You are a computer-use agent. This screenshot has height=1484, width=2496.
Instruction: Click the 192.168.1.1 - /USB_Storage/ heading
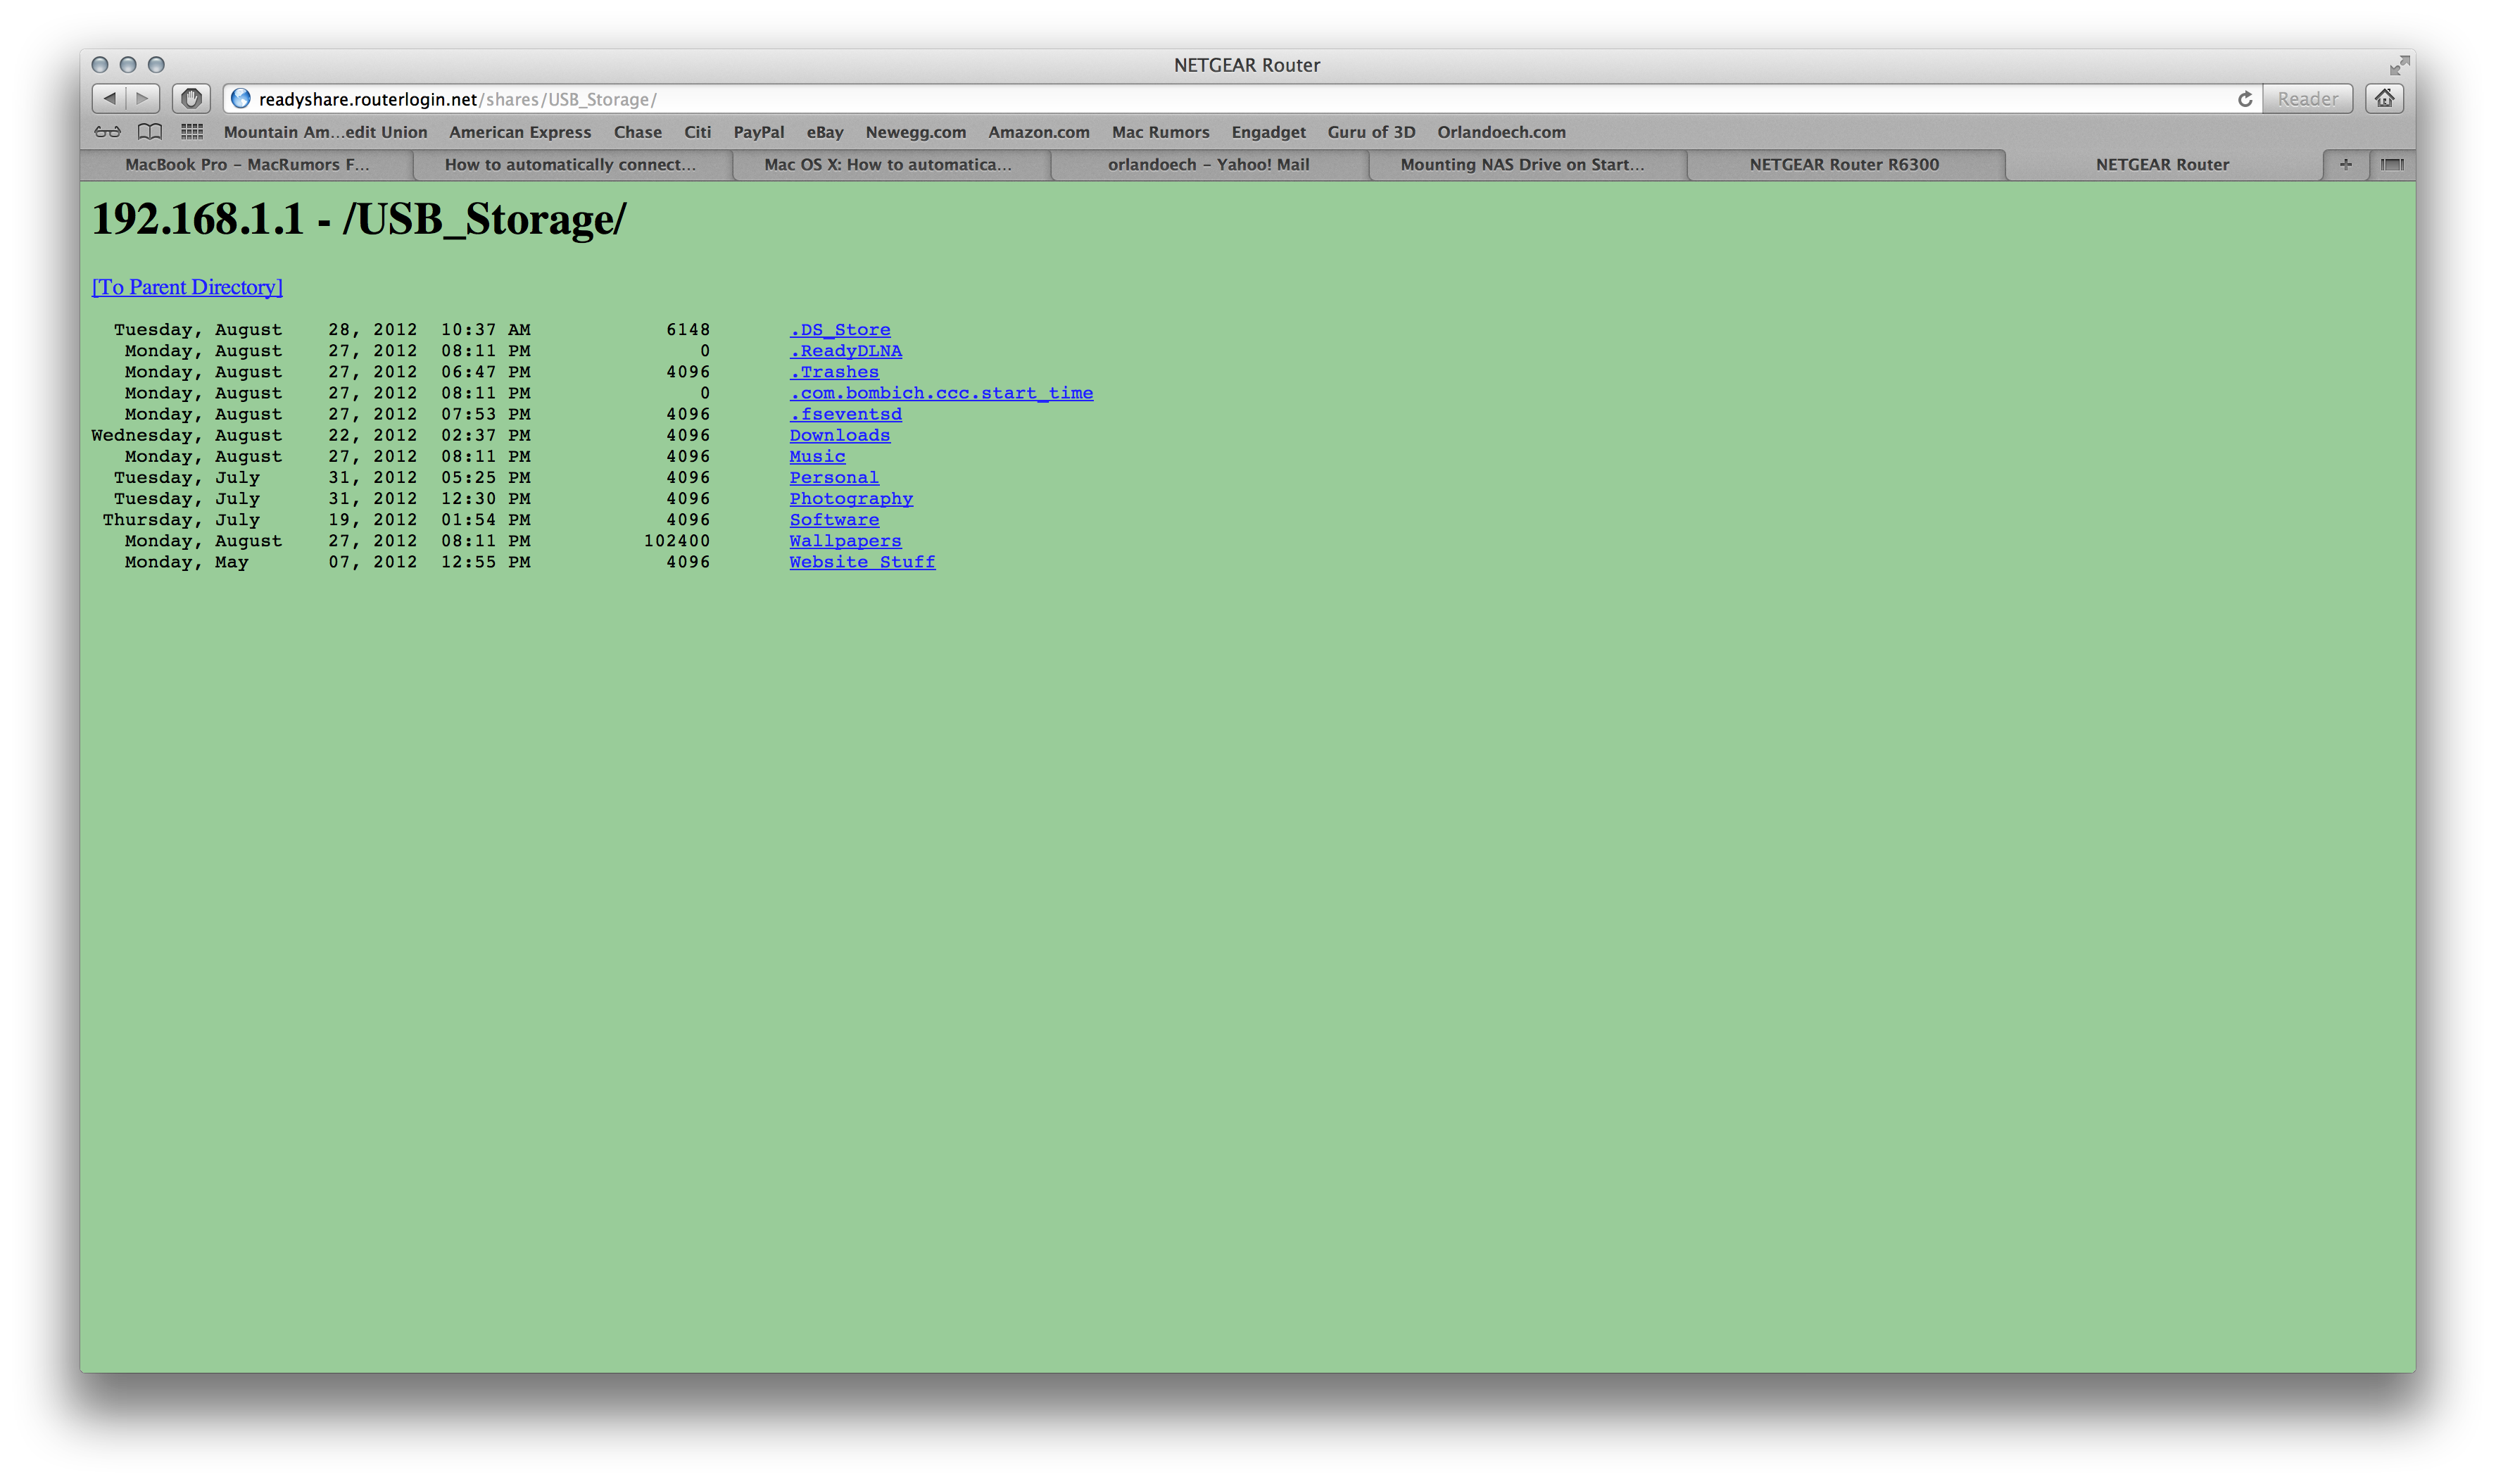[359, 219]
